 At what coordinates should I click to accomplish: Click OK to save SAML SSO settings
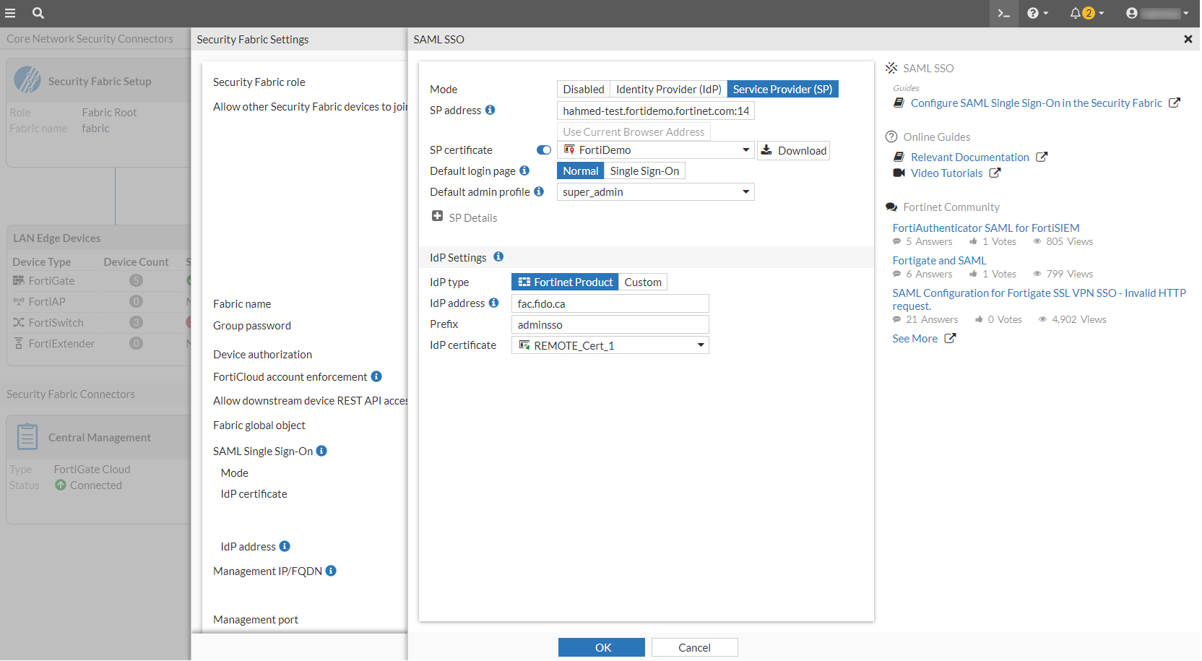point(601,647)
